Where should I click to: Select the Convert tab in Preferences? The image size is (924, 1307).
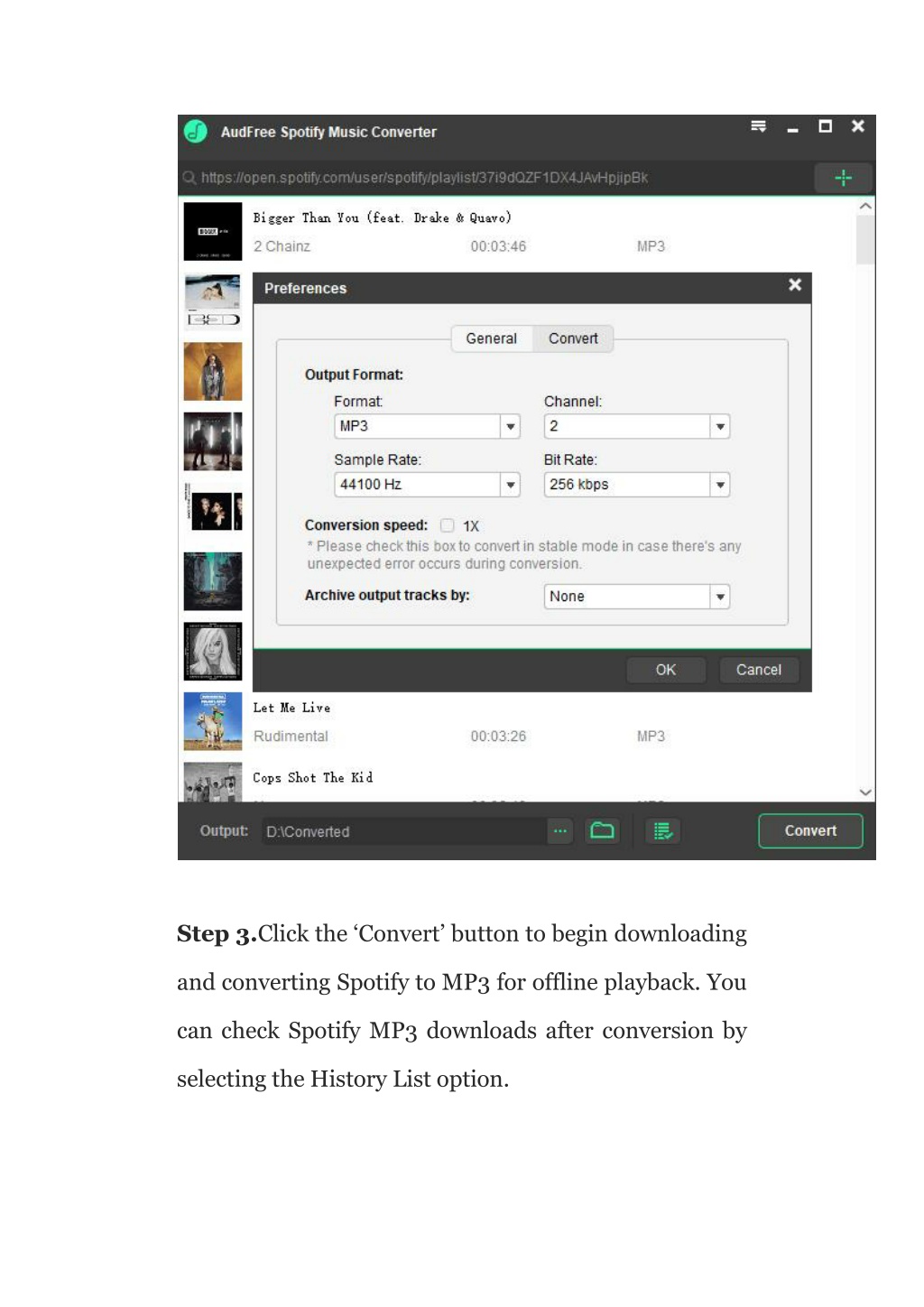point(573,338)
